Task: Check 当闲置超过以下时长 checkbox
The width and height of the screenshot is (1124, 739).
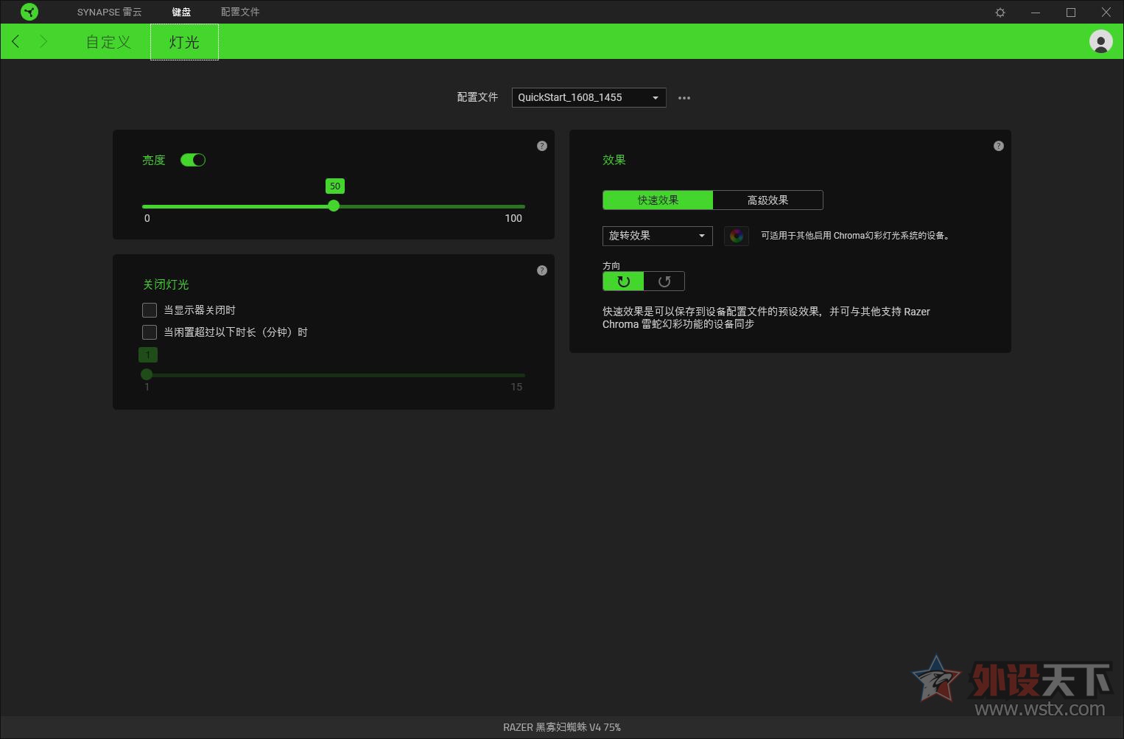Action: click(x=150, y=332)
